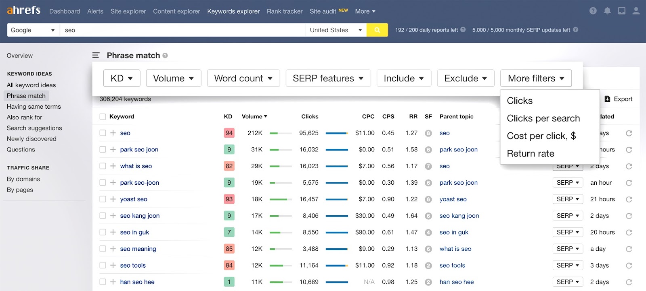The image size is (646, 291).
Task: Sort table by Volume column header
Action: point(254,117)
